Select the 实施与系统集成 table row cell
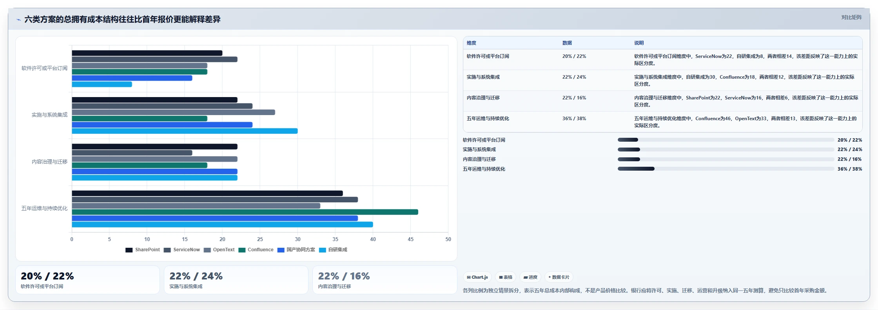The height and width of the screenshot is (310, 878). pyautogui.click(x=483, y=77)
